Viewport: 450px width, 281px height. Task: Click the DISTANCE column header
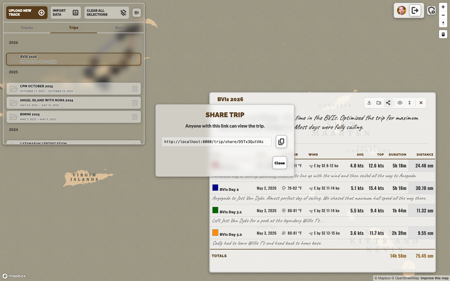(x=425, y=155)
